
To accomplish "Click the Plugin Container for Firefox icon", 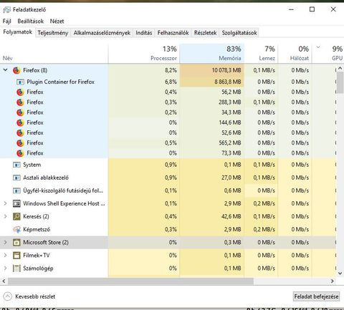I will (x=20, y=82).
